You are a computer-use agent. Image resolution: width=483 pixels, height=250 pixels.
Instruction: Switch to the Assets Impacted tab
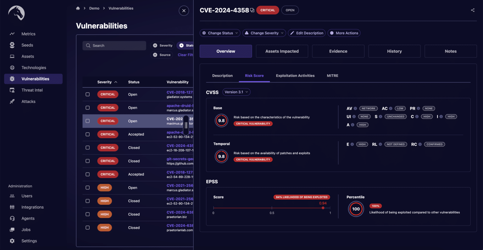tap(282, 51)
